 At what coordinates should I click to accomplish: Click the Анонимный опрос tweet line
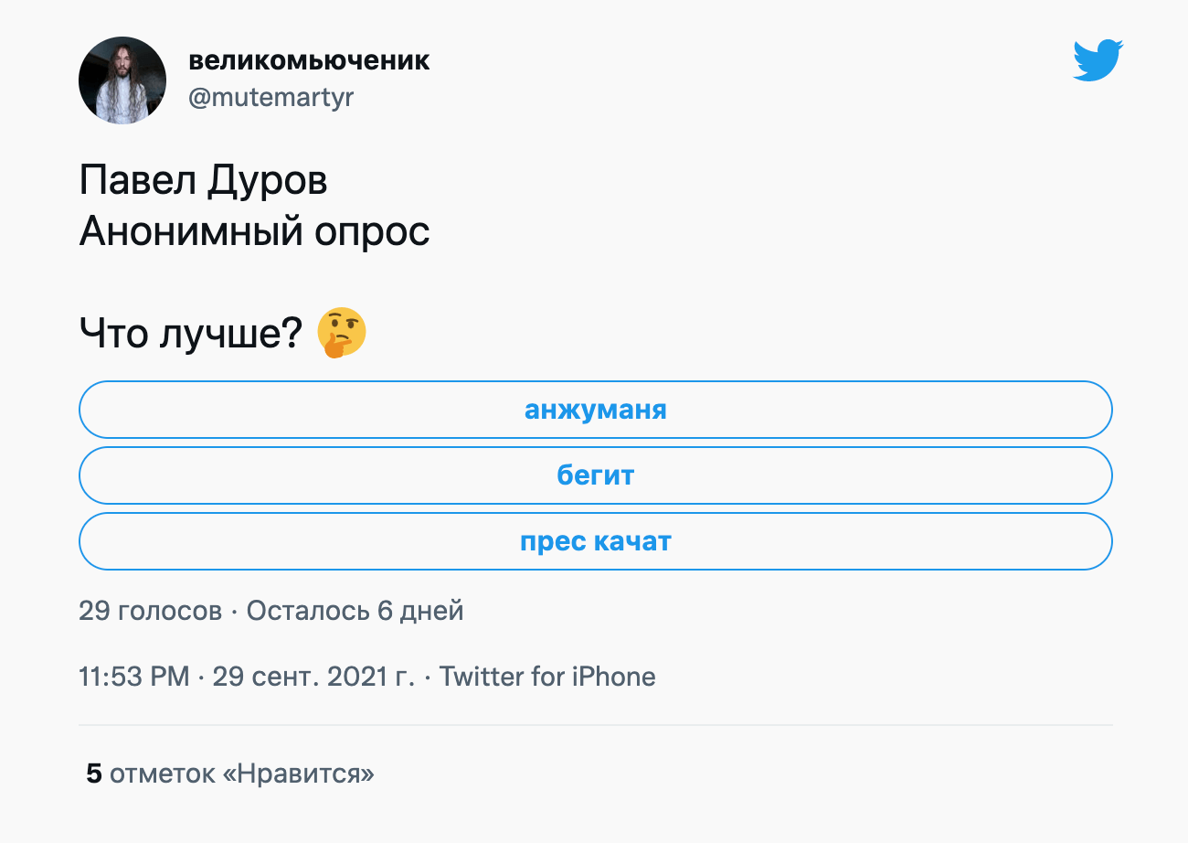pos(254,232)
